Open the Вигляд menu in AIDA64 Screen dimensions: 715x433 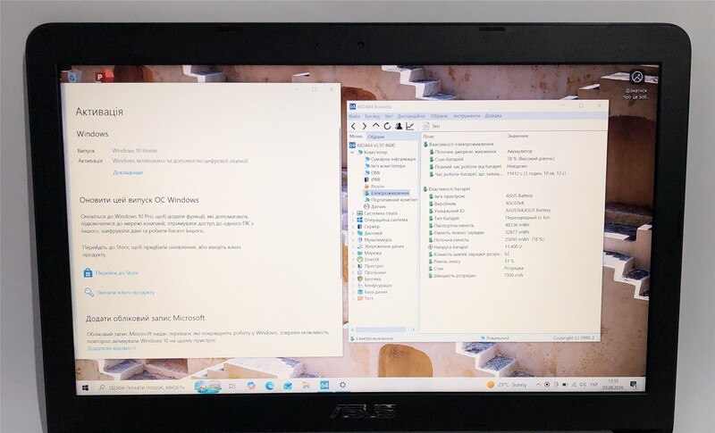[x=372, y=116]
